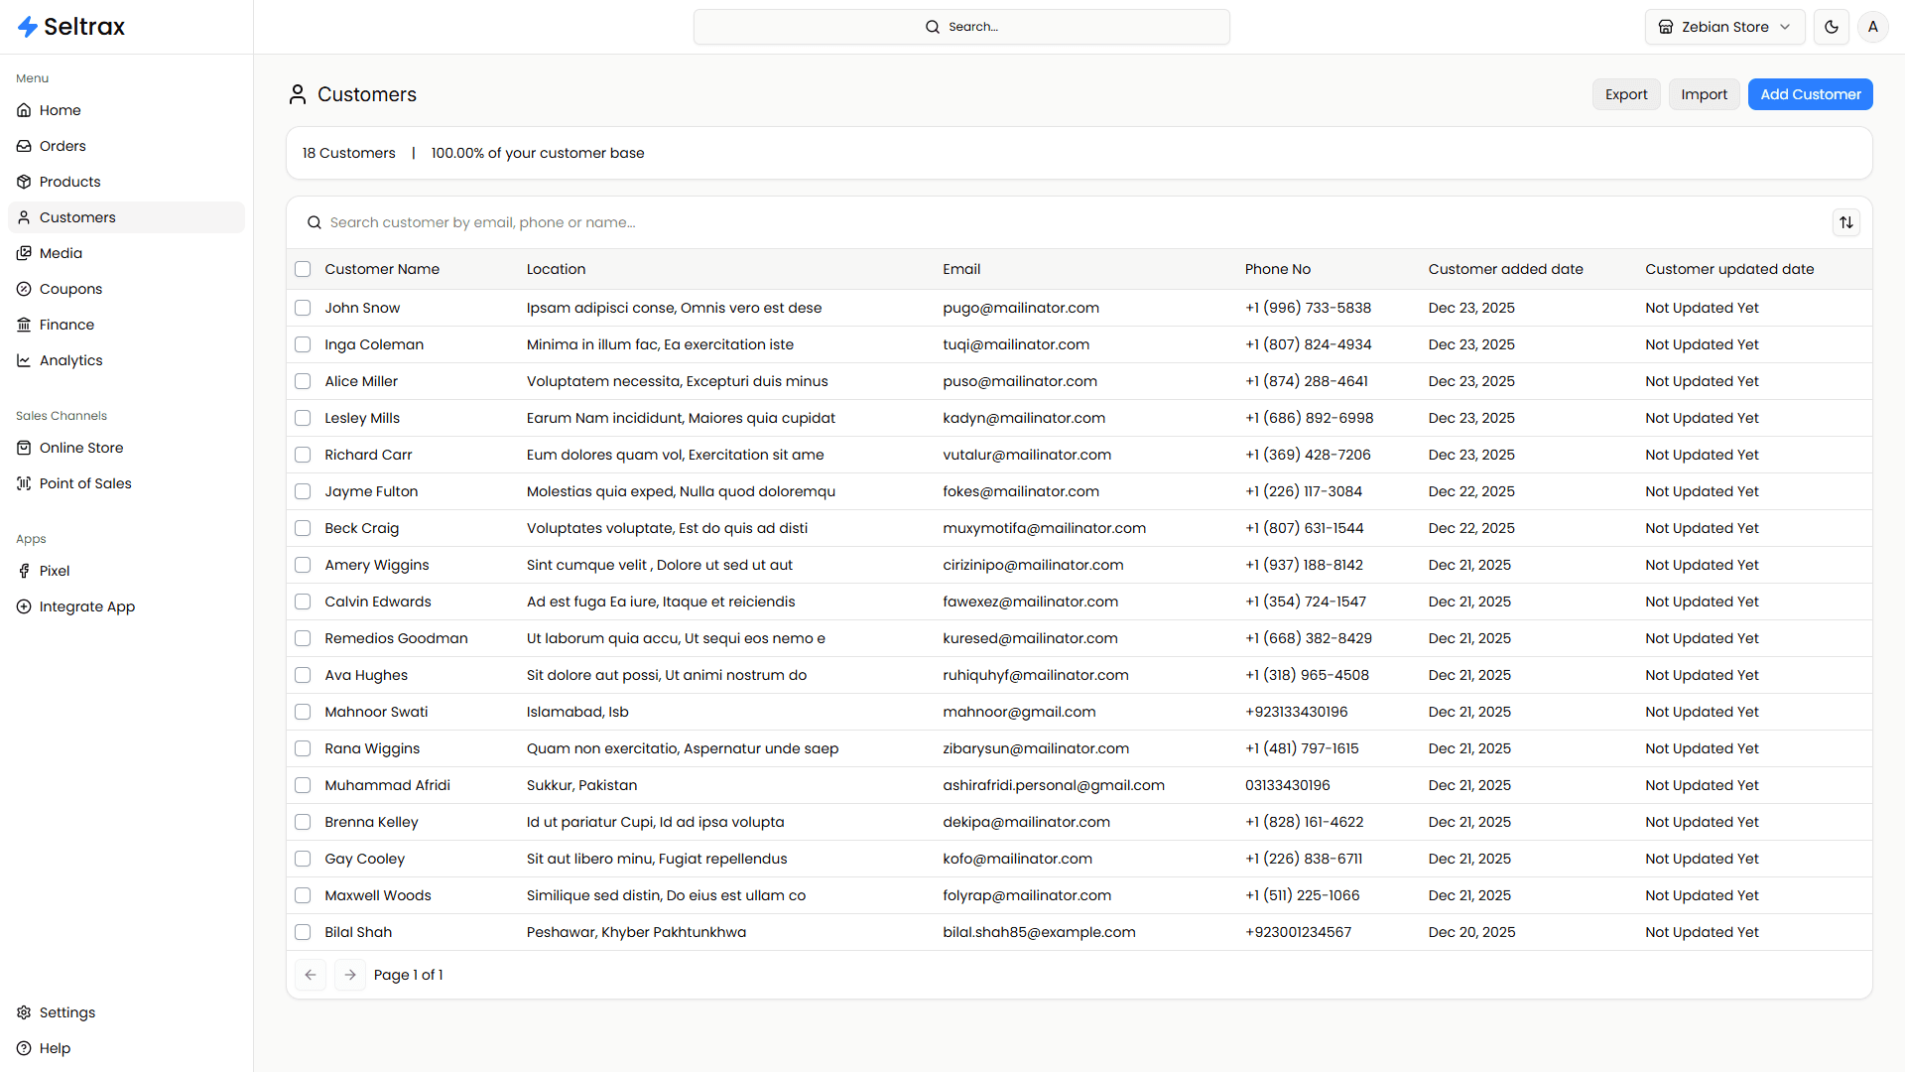Click location Sukkur, Pakistan
This screenshot has width=1905, height=1072.
coord(581,785)
